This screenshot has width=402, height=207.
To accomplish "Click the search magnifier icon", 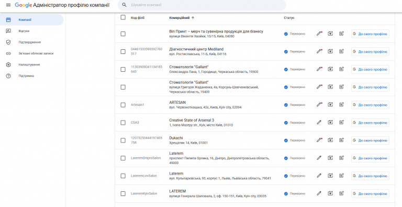I will pos(125,5).
